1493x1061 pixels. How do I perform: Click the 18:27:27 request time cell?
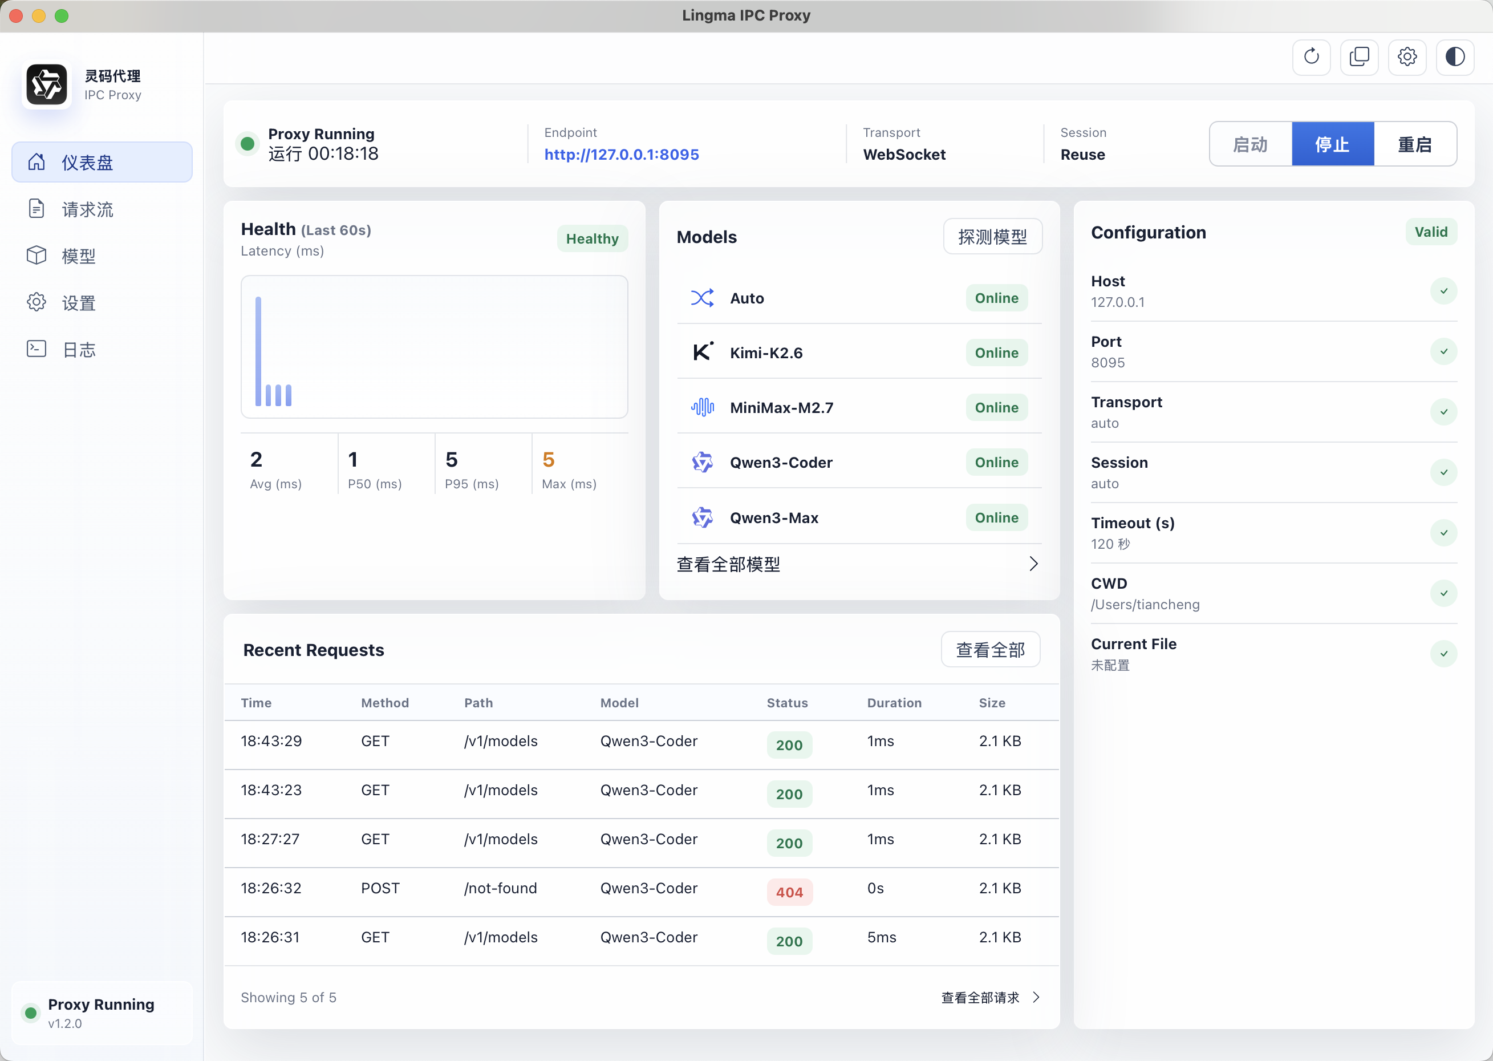(x=270, y=839)
